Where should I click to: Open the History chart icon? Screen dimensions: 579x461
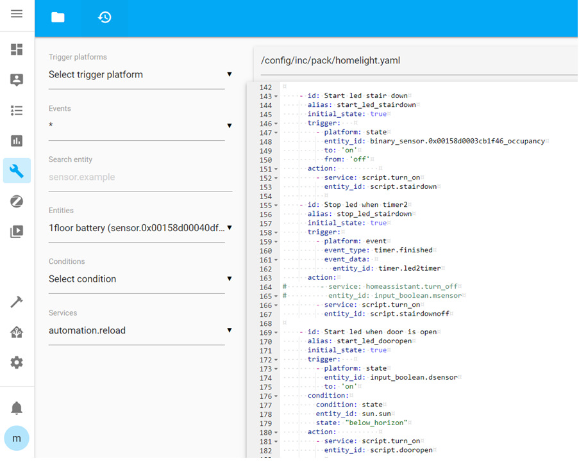pyautogui.click(x=17, y=140)
